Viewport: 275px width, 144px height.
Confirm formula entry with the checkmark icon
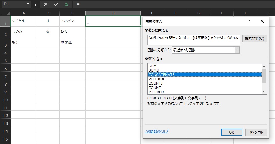point(56,4)
